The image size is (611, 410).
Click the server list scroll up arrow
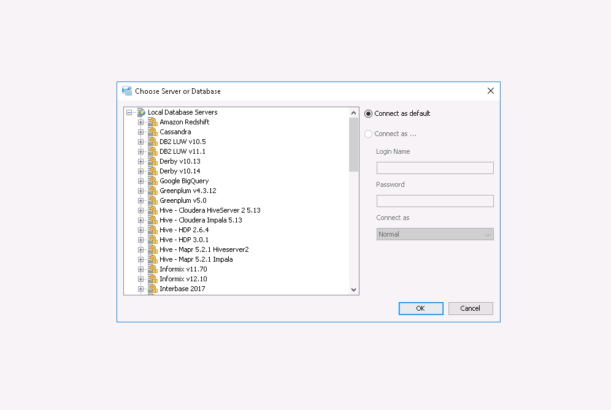point(353,113)
